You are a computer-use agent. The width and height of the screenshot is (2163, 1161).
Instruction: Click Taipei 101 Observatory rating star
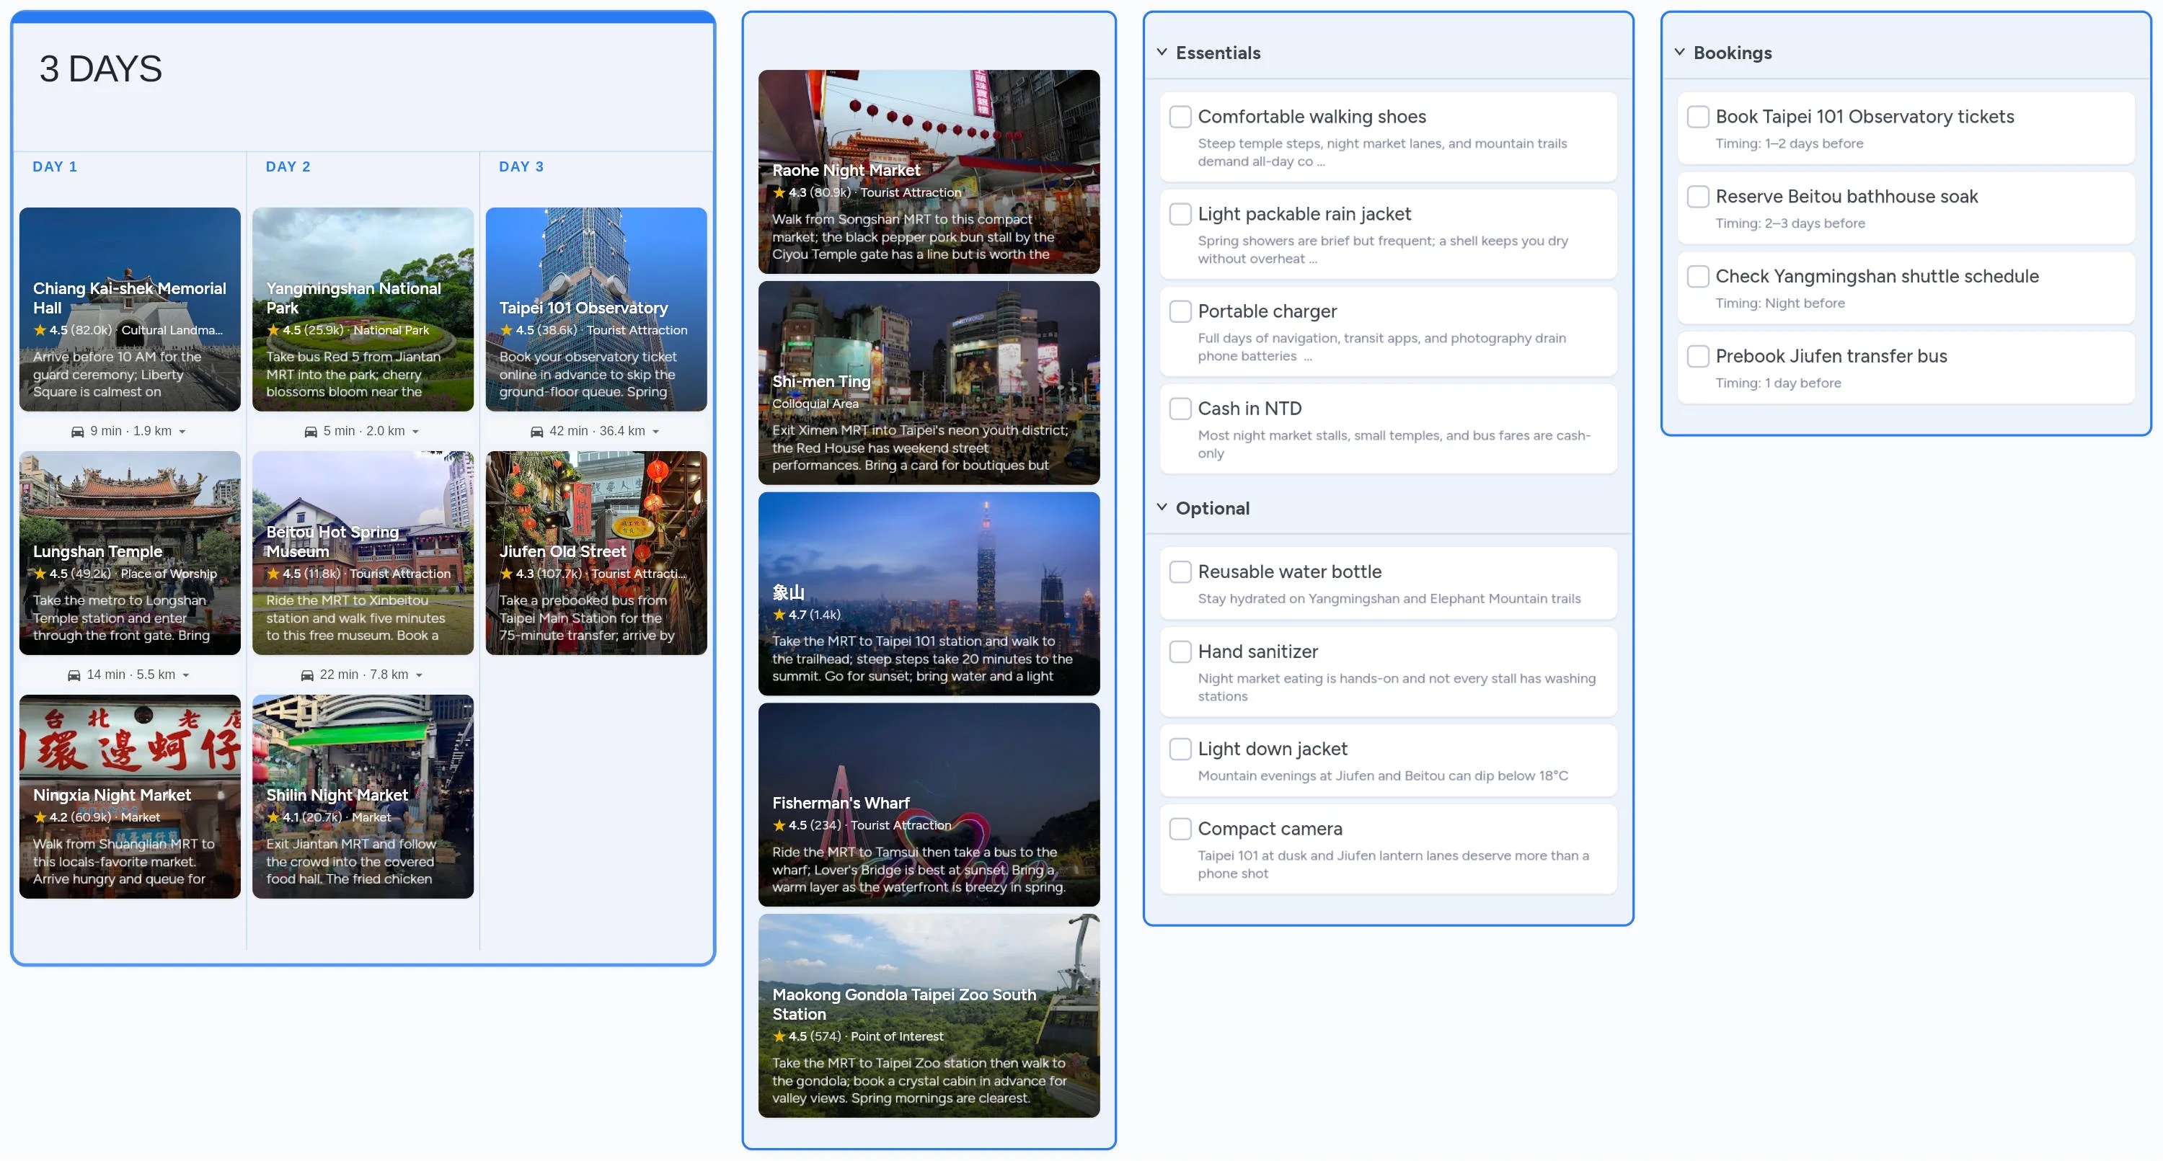click(x=506, y=330)
